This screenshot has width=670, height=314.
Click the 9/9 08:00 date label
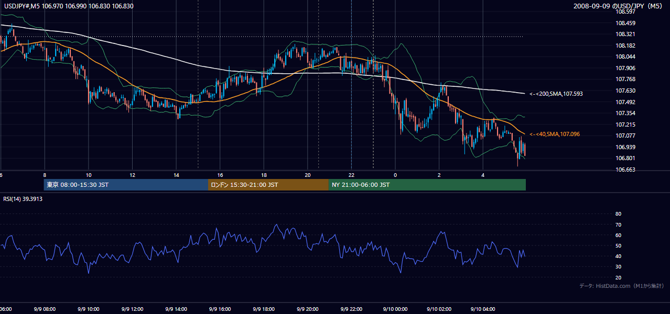[x=45, y=309]
